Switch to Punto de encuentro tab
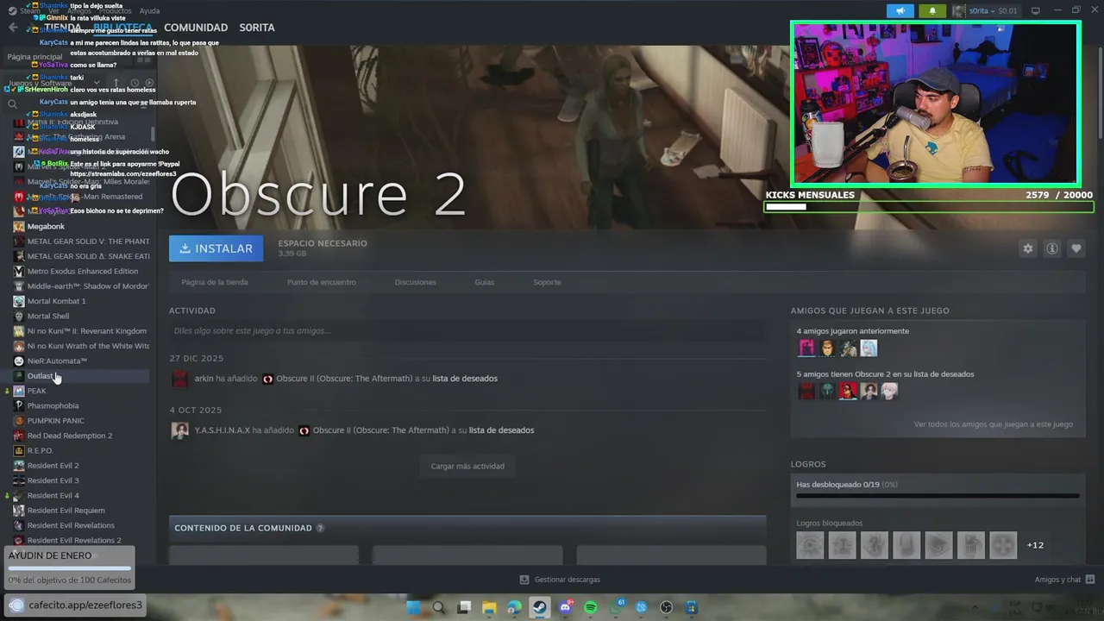 point(321,282)
